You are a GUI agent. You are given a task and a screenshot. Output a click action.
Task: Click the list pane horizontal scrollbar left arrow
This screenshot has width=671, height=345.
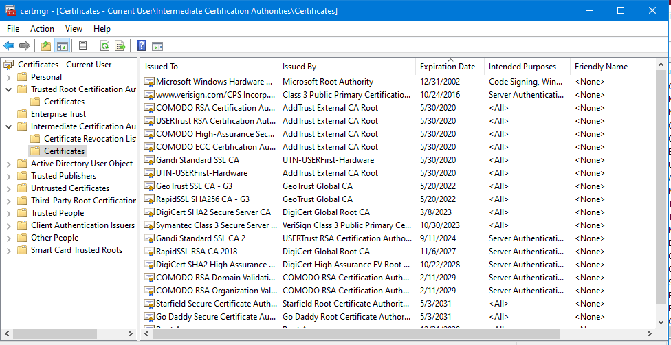click(x=147, y=333)
